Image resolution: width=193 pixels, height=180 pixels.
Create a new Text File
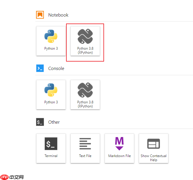pyautogui.click(x=85, y=148)
